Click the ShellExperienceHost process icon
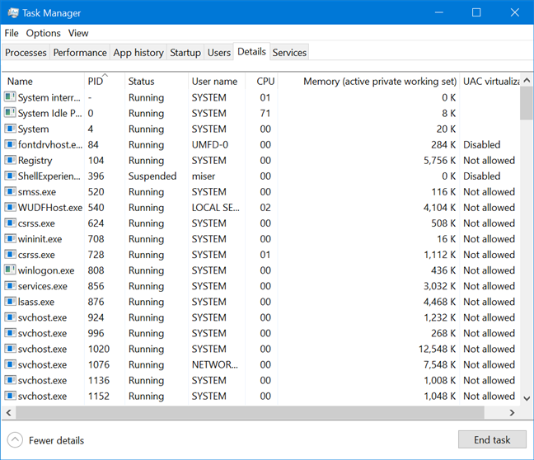 tap(10, 176)
